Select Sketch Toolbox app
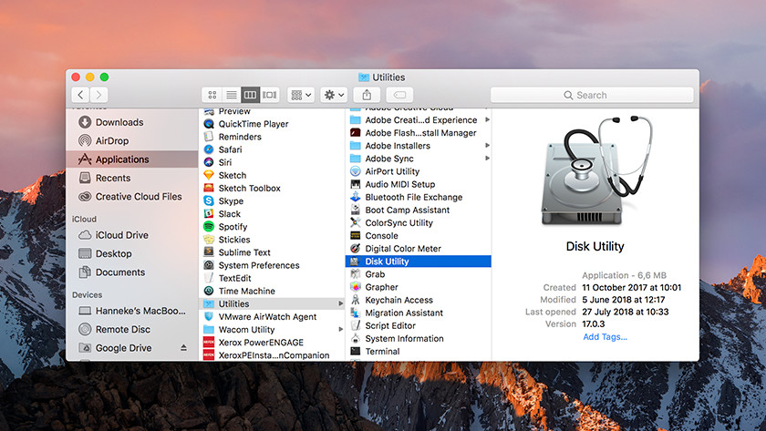Screen dimensions: 766x431 tap(272, 188)
